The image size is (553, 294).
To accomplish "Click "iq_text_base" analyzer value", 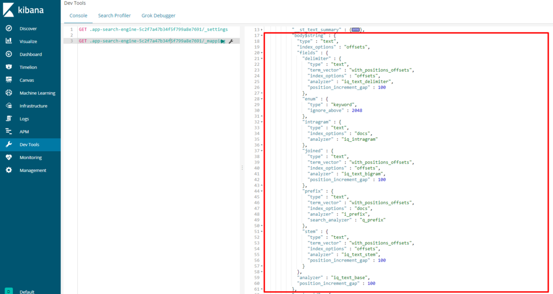I will 348,277.
